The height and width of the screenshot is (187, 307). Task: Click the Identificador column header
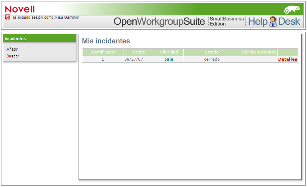103,52
